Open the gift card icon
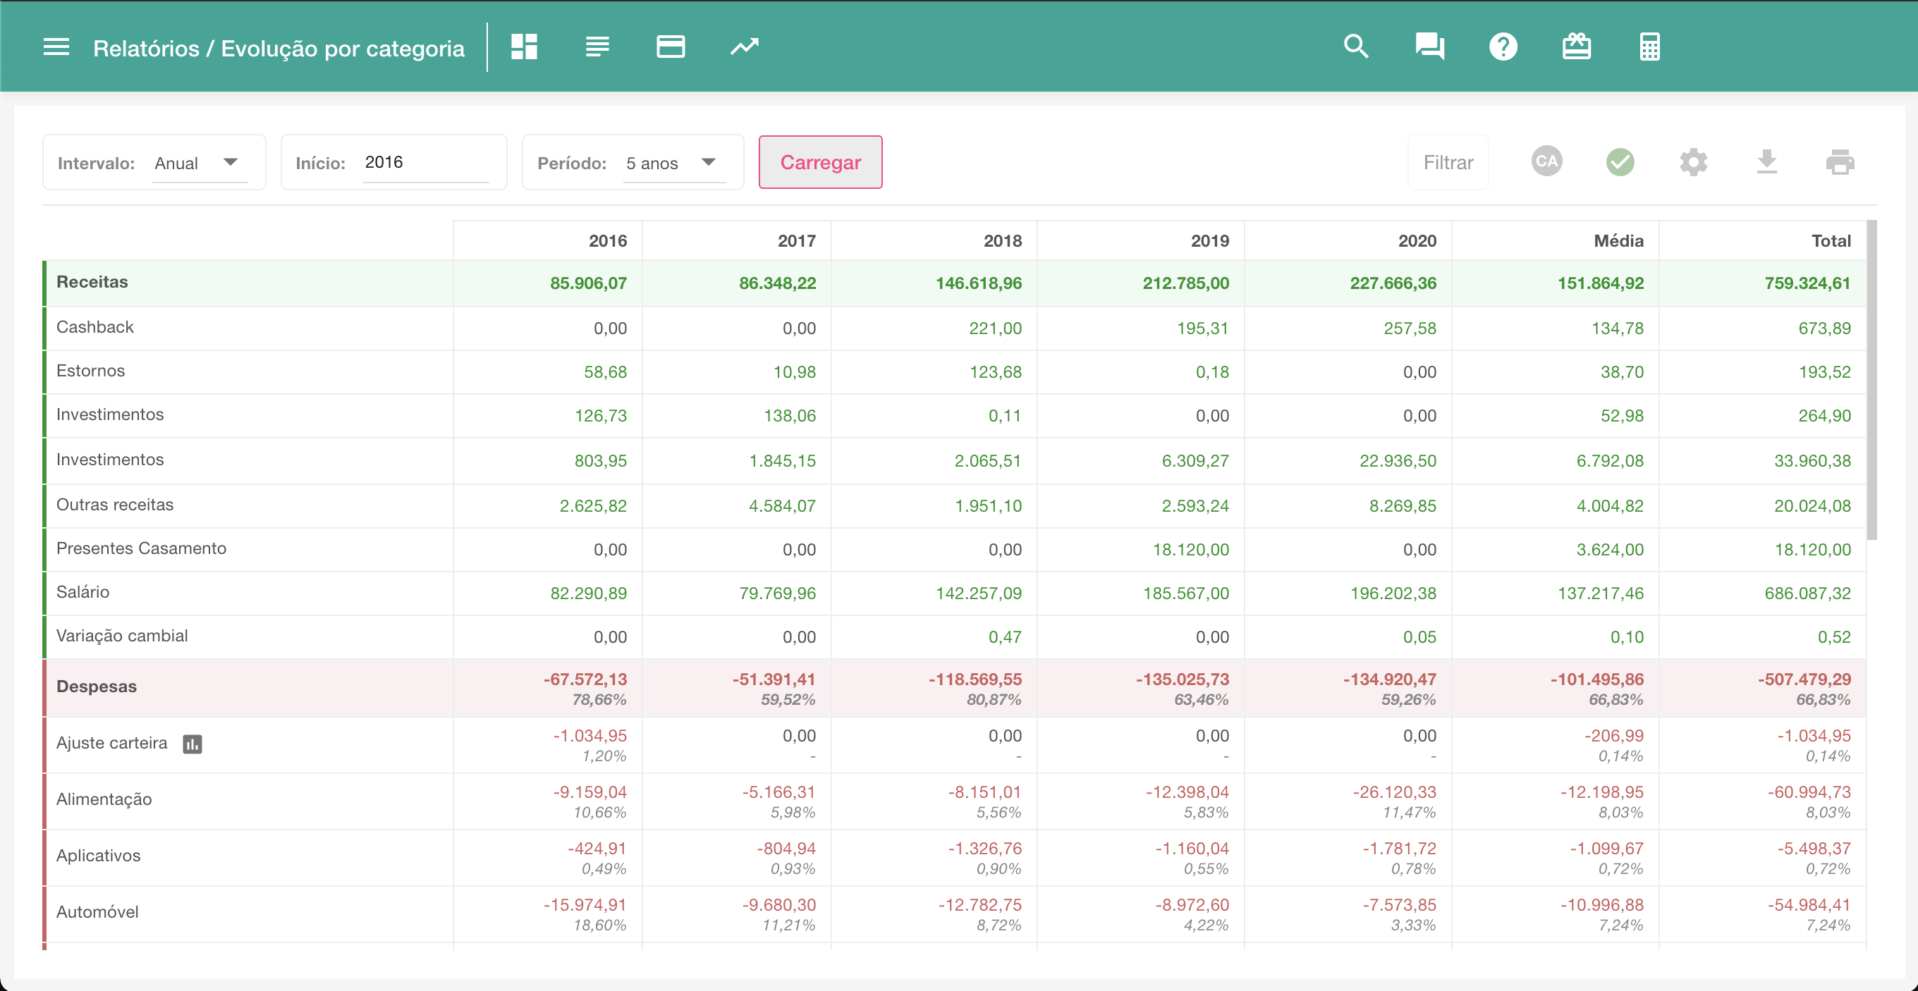The image size is (1918, 991). click(1576, 47)
